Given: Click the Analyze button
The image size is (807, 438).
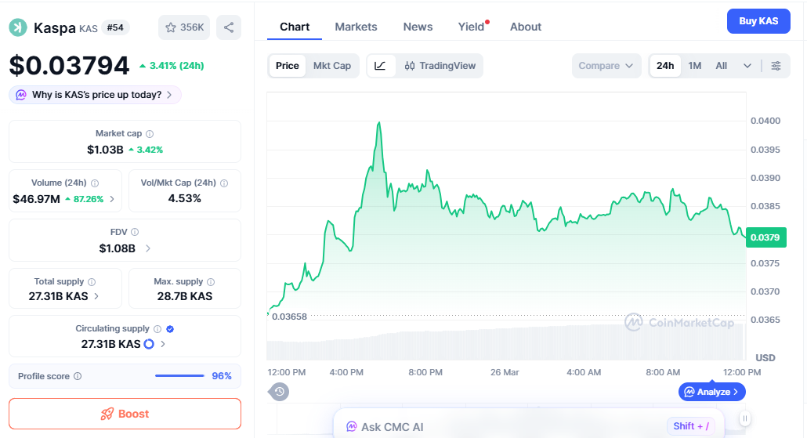Looking at the screenshot, I should (x=711, y=393).
